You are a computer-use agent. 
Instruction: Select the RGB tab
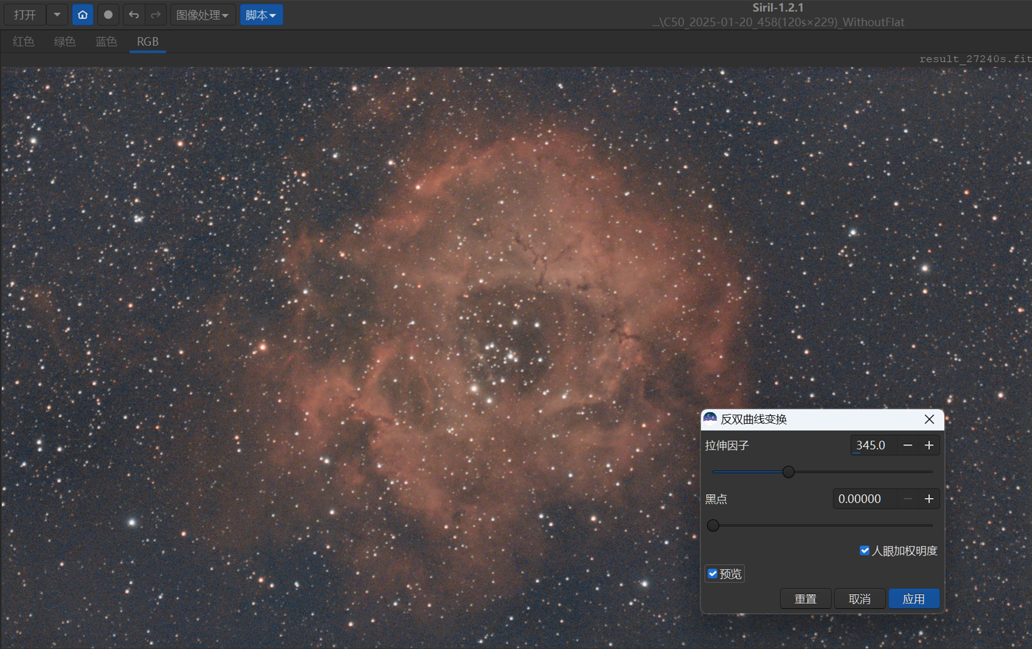[147, 41]
